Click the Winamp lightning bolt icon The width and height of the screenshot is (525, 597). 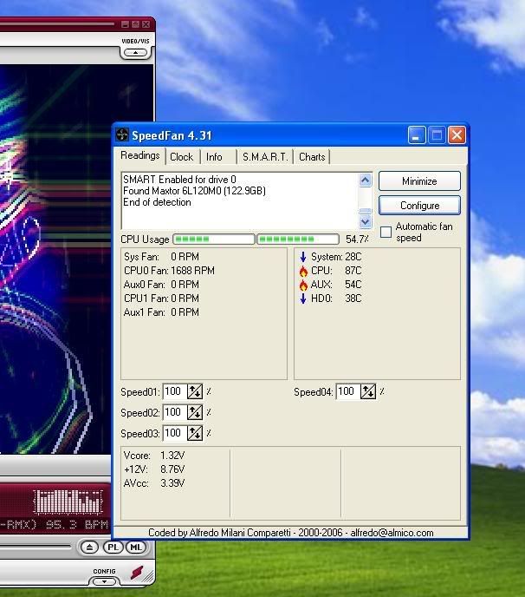[x=137, y=572]
